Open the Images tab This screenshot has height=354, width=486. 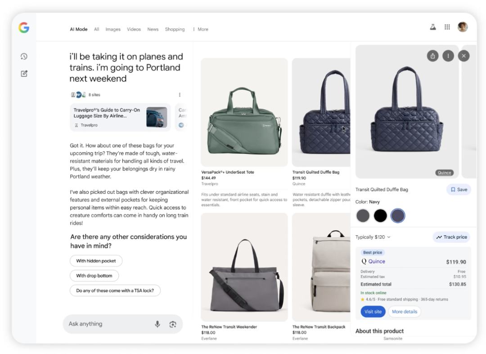pyautogui.click(x=113, y=29)
